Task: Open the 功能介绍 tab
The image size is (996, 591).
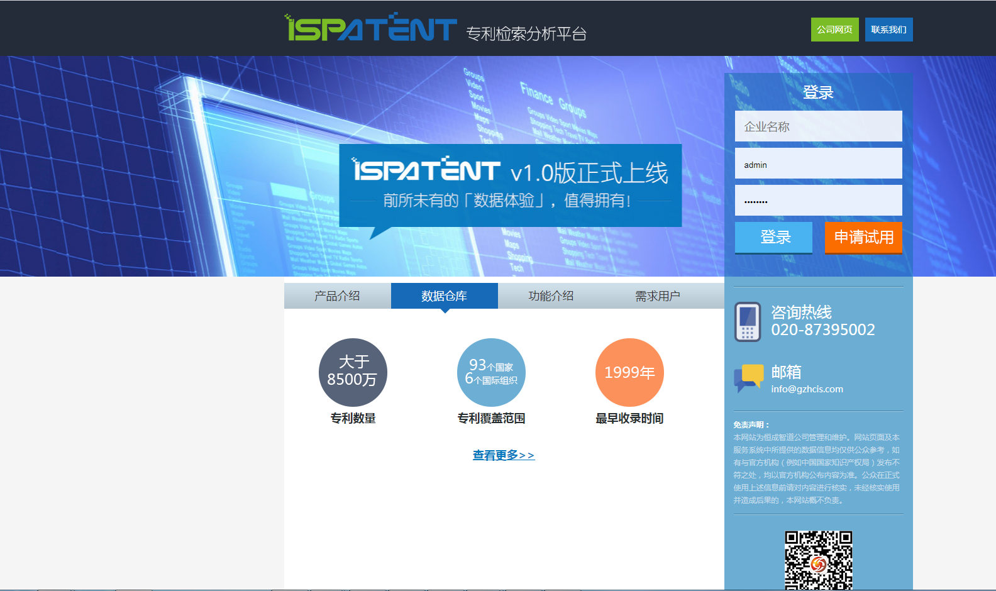Action: (x=551, y=295)
